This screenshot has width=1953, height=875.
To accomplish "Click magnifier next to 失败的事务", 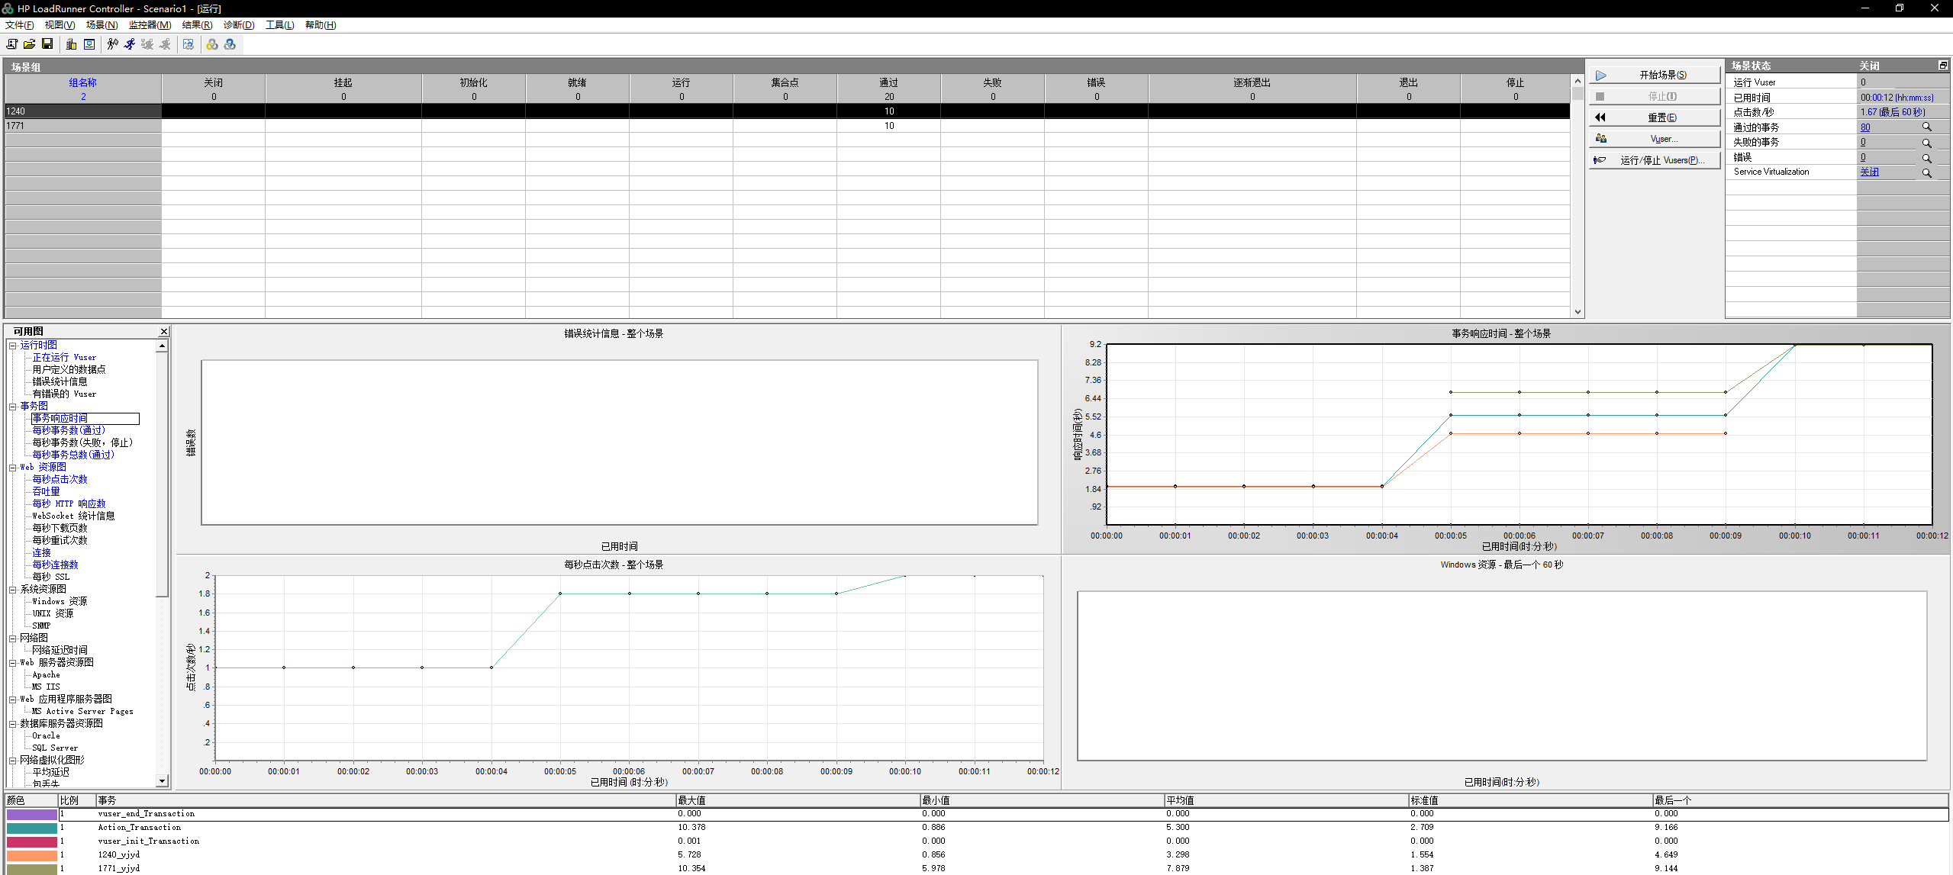I will (x=1926, y=143).
